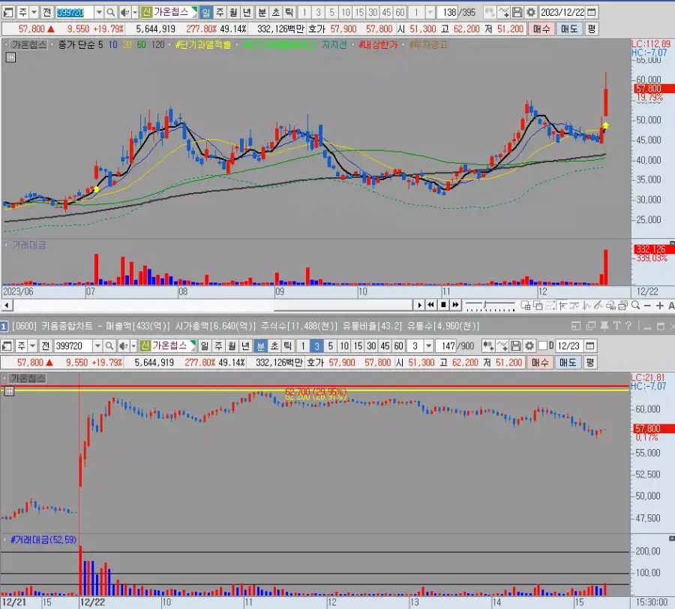
Task: Click the add-candle-chart icon in lower toolbar
Action: [x=488, y=345]
